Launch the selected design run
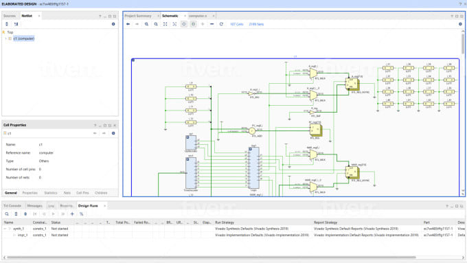 point(54,214)
